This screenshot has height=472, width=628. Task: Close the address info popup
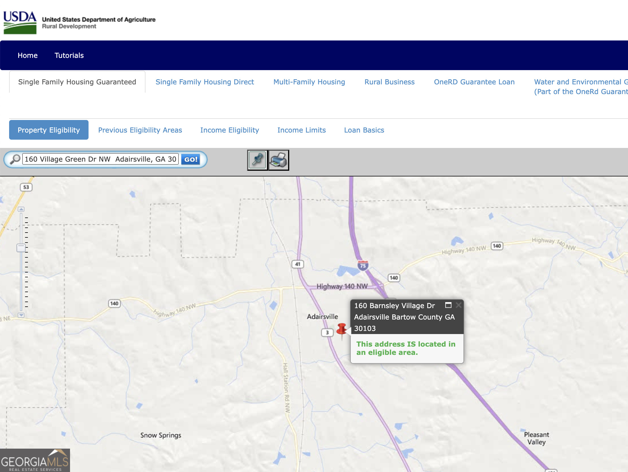tap(458, 305)
